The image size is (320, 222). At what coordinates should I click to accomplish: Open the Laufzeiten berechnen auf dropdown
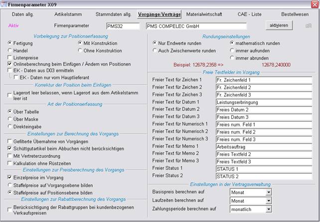268,200
